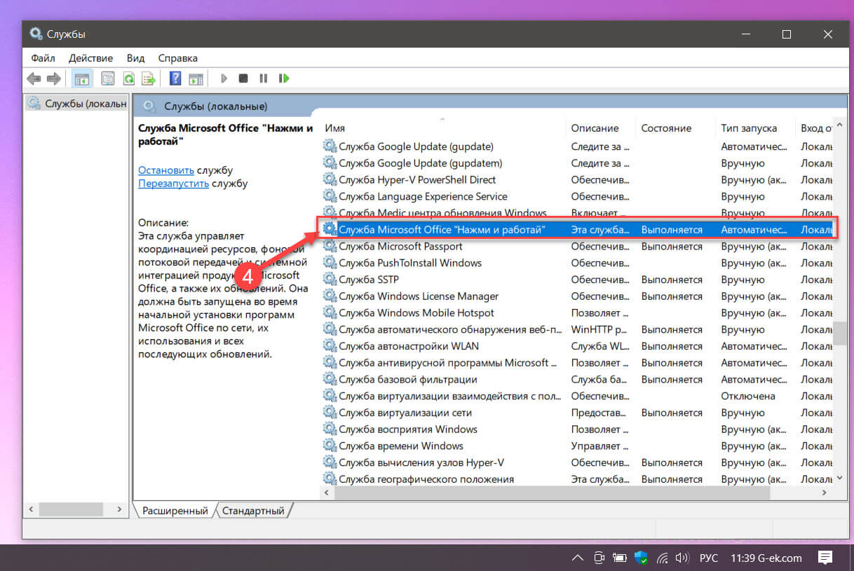Click gear icon of Служба Google Update (gupdate)

coord(330,146)
